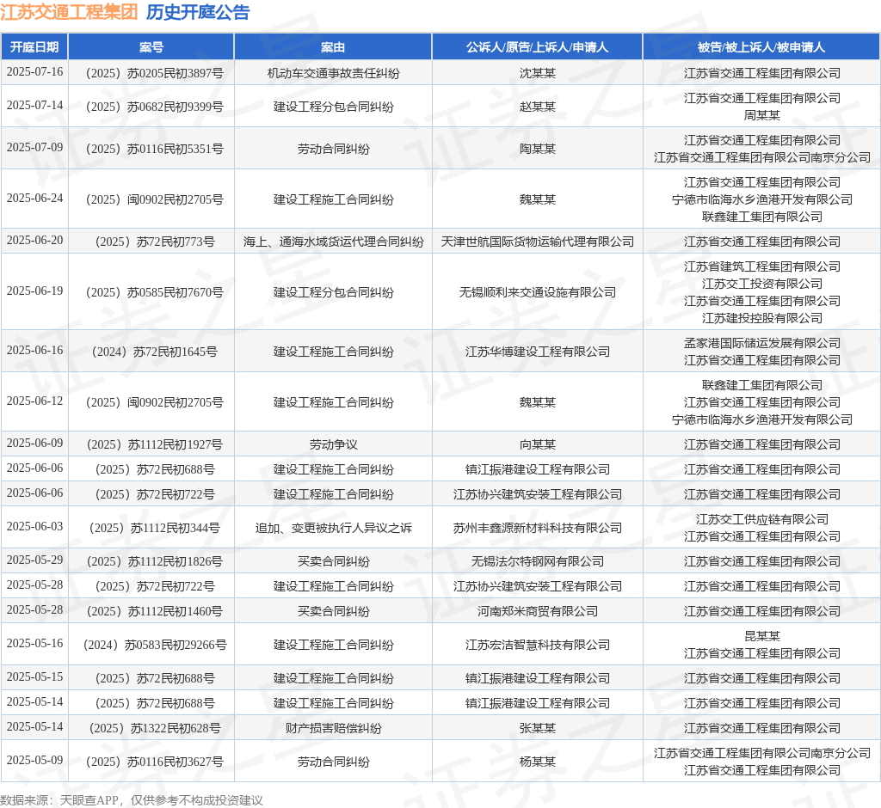The image size is (881, 808).
Task: Click the 开庭日期 column header
Action: (34, 47)
